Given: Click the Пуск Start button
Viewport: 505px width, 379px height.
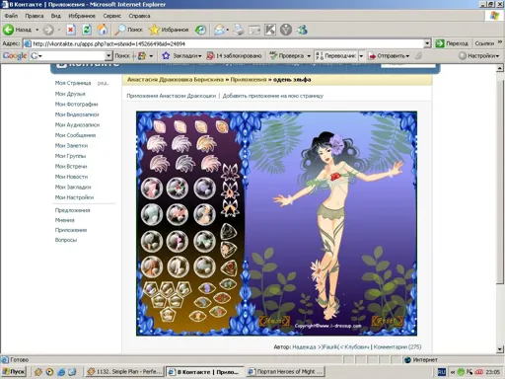Looking at the screenshot, I should [x=14, y=372].
